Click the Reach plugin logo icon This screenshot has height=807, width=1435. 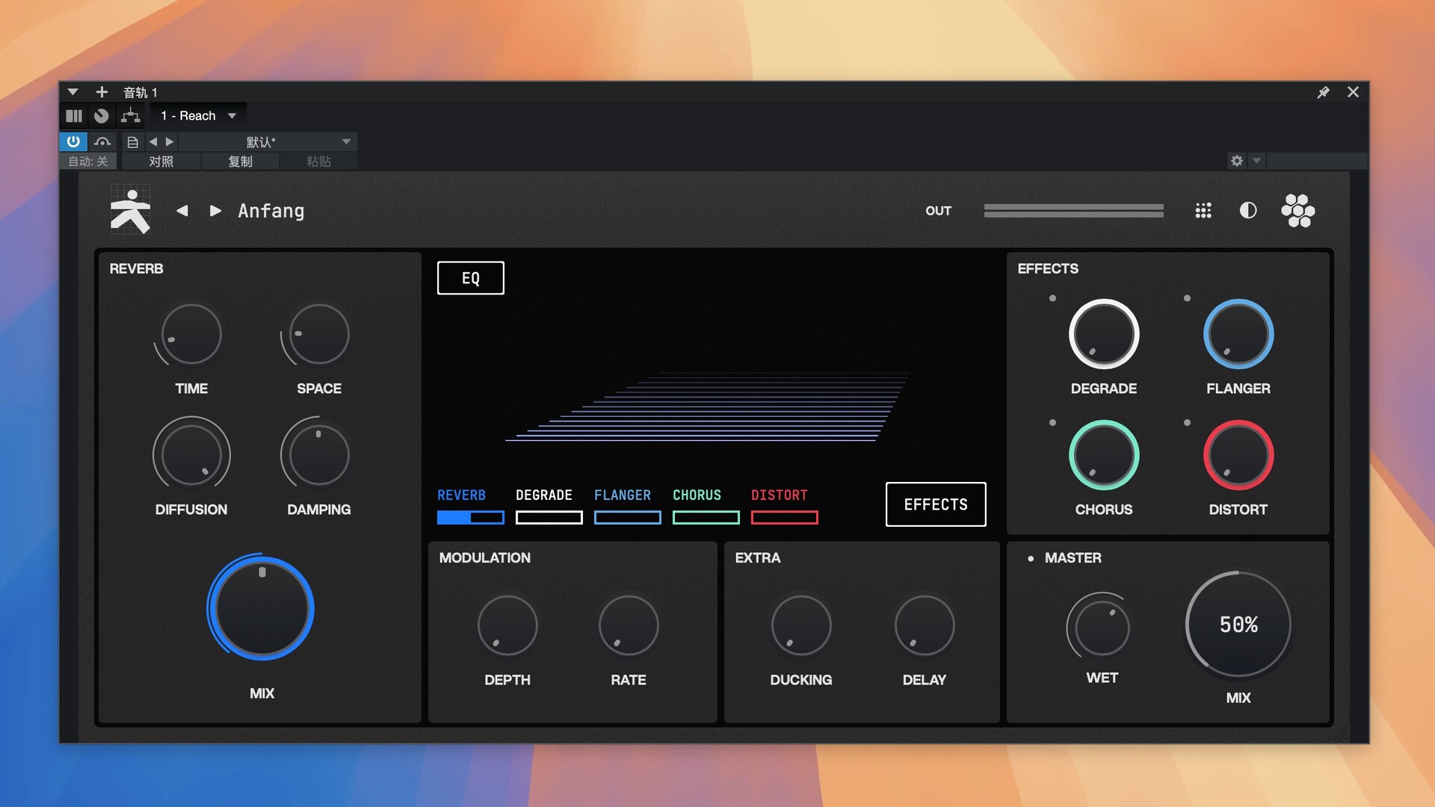tap(131, 210)
